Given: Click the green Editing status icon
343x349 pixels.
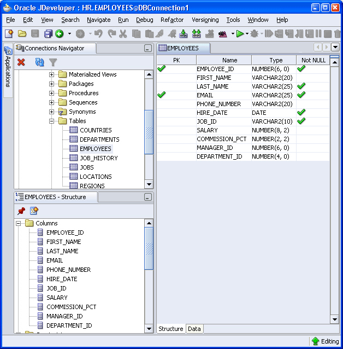Looking at the screenshot, I should 315,341.
